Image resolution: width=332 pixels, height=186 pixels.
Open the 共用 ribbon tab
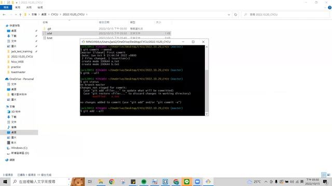pos(29,7)
